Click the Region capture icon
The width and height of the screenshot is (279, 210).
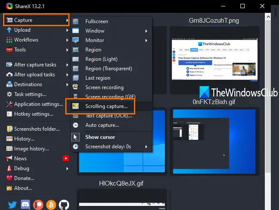tap(76, 50)
